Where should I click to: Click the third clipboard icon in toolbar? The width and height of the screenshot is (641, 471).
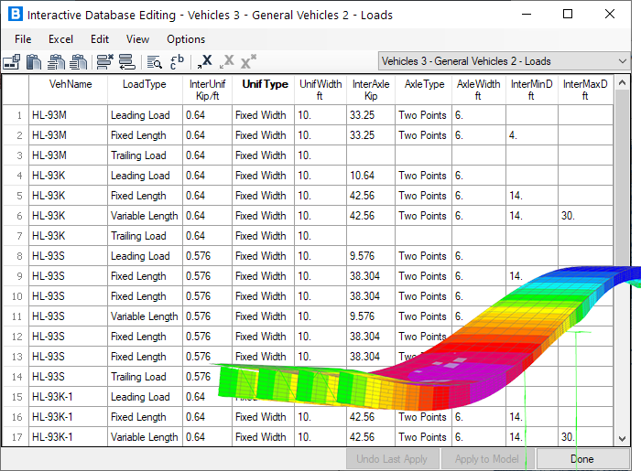point(79,61)
